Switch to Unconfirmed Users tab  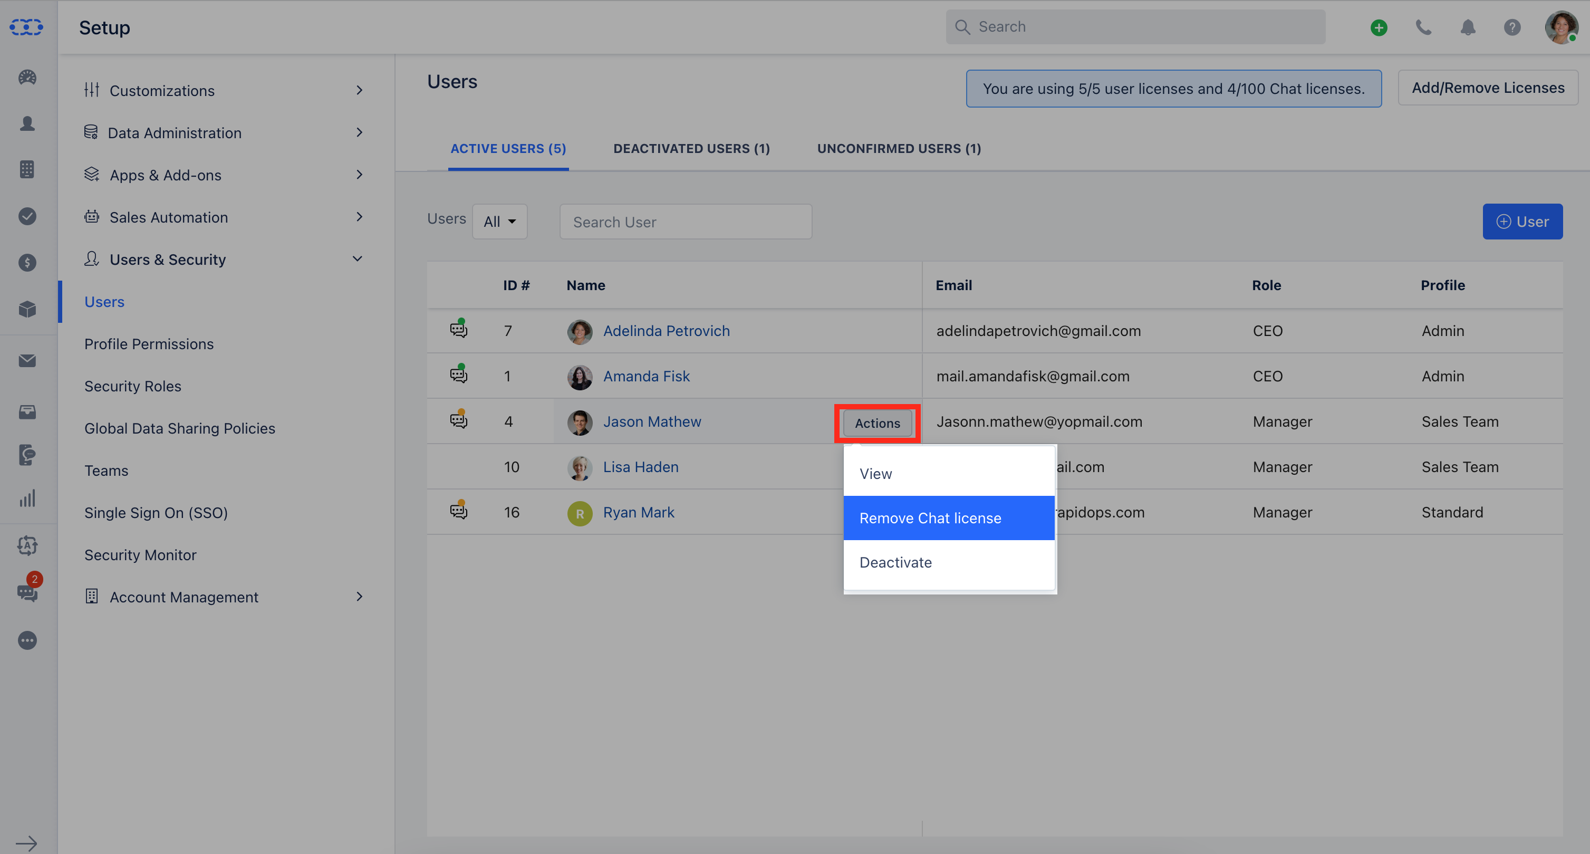(x=899, y=148)
